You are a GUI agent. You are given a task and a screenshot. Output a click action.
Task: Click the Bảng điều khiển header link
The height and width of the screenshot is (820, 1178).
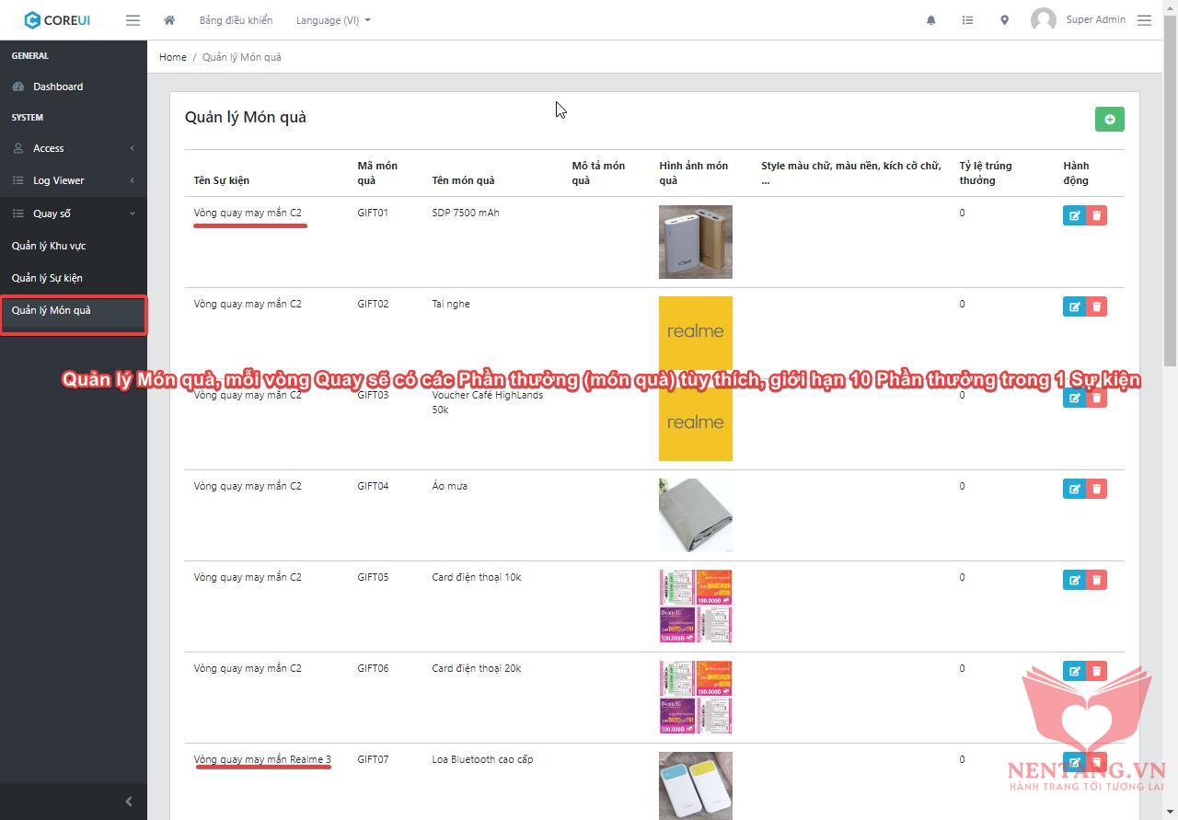click(236, 20)
